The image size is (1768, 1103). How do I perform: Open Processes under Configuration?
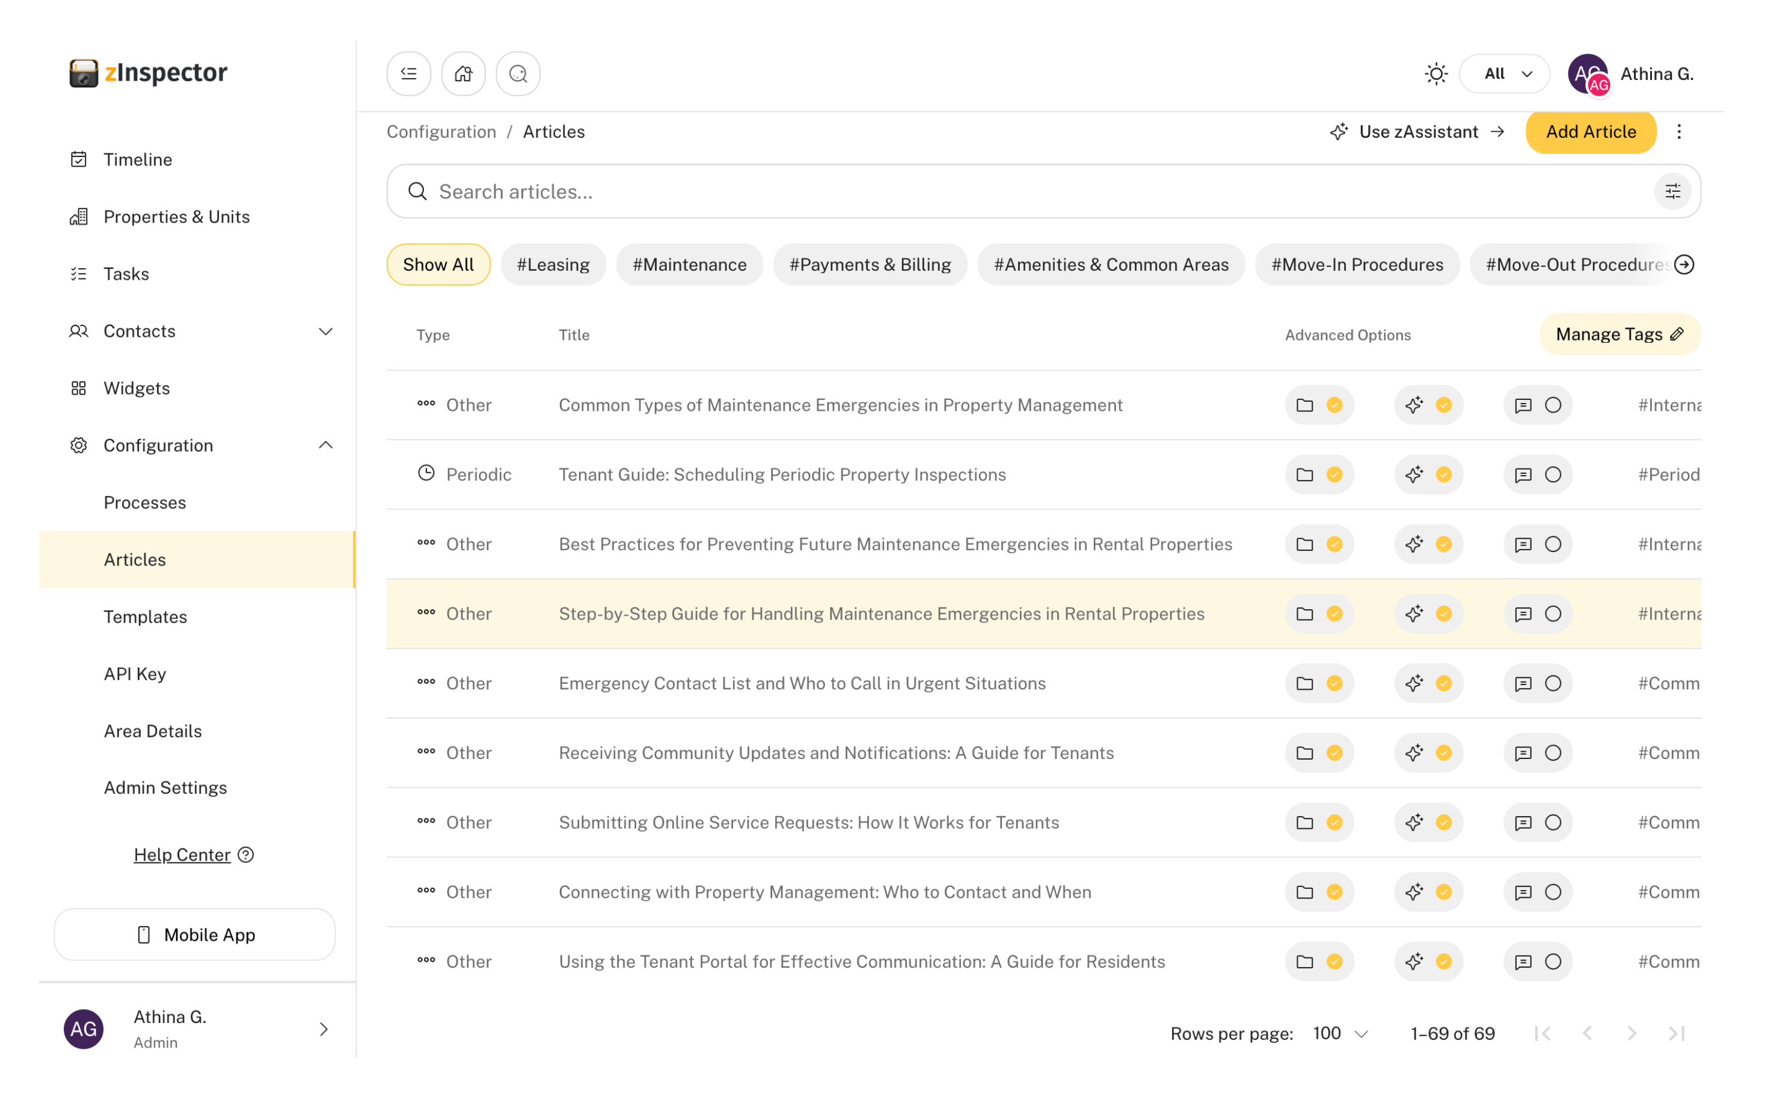[x=145, y=503]
